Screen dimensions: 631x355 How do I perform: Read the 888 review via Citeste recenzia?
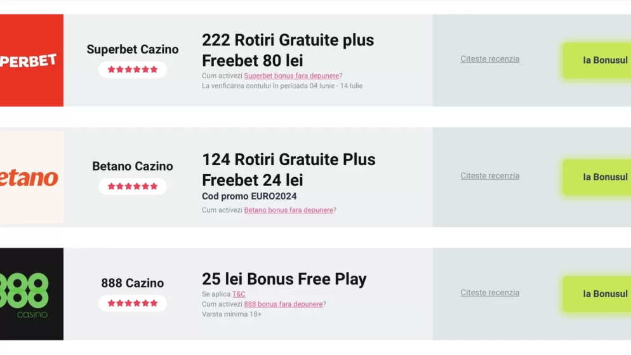click(489, 293)
